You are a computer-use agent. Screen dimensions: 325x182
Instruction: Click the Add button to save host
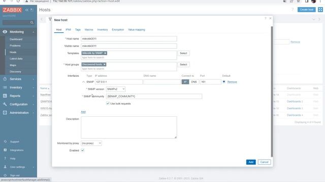tap(251, 162)
